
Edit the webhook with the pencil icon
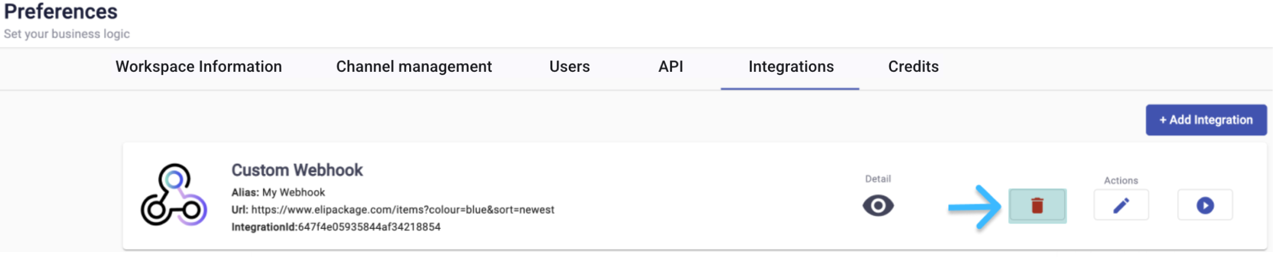[x=1121, y=205]
